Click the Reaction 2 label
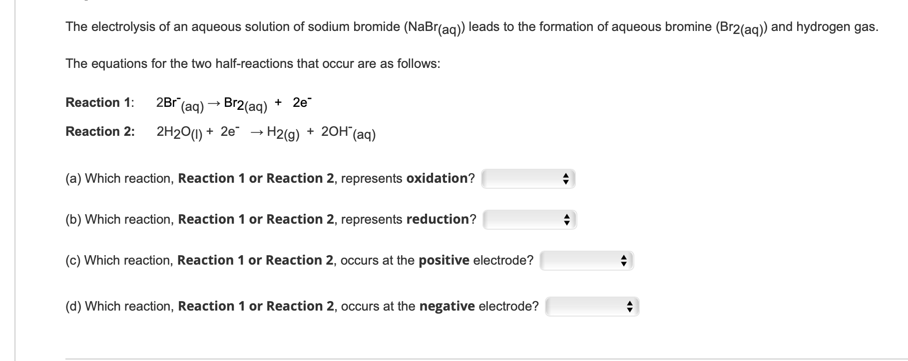Viewport: 908px width, 361px height. click(100, 131)
